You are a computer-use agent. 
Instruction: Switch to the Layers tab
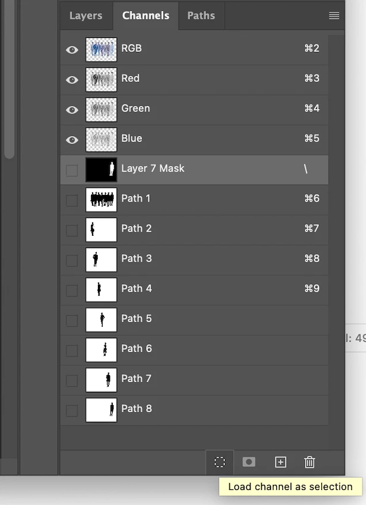tap(86, 16)
